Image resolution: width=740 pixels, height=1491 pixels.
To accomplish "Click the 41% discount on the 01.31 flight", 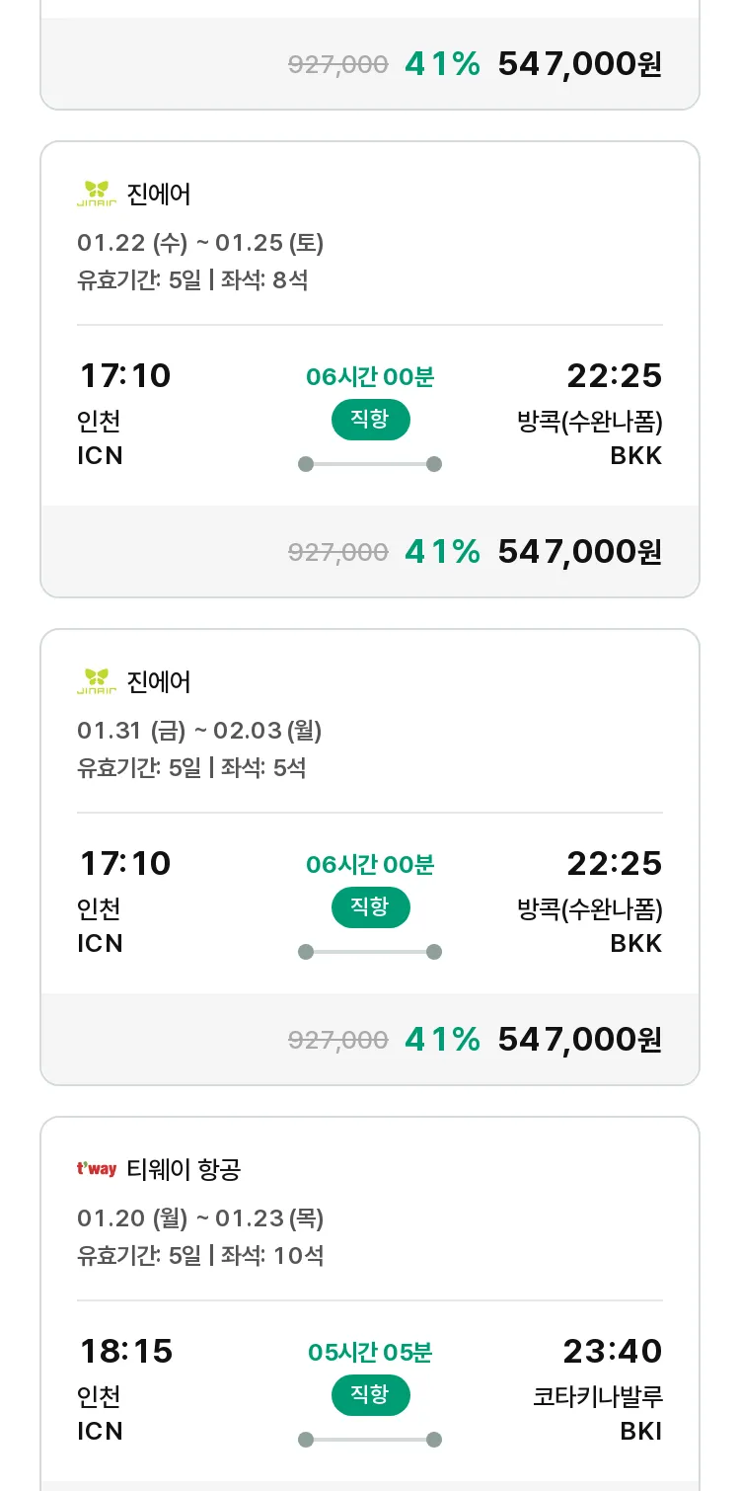I will click(x=442, y=1039).
